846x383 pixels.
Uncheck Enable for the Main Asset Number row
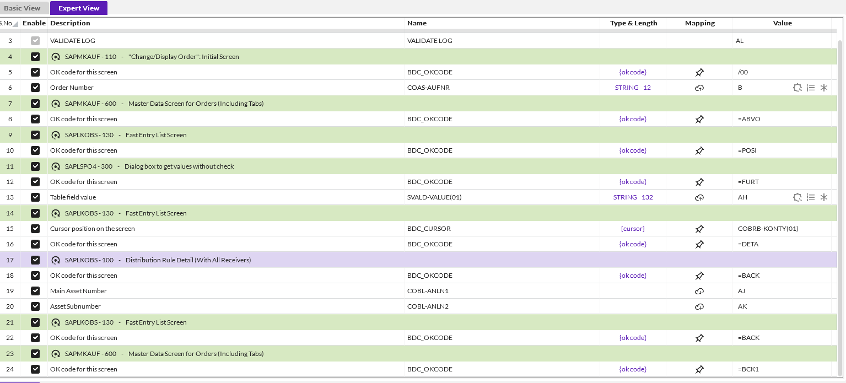(35, 291)
